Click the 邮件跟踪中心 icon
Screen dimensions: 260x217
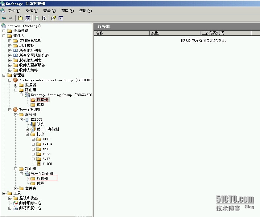pos(15,203)
